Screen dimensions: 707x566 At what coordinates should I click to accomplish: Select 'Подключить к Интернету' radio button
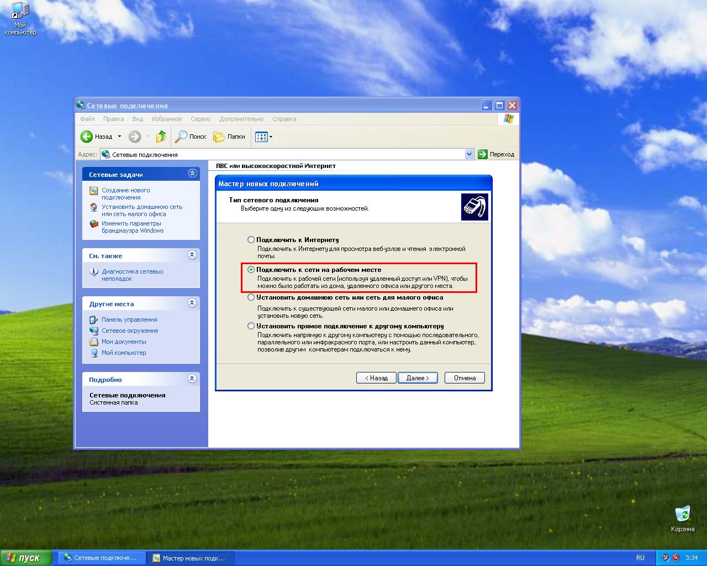coord(251,240)
